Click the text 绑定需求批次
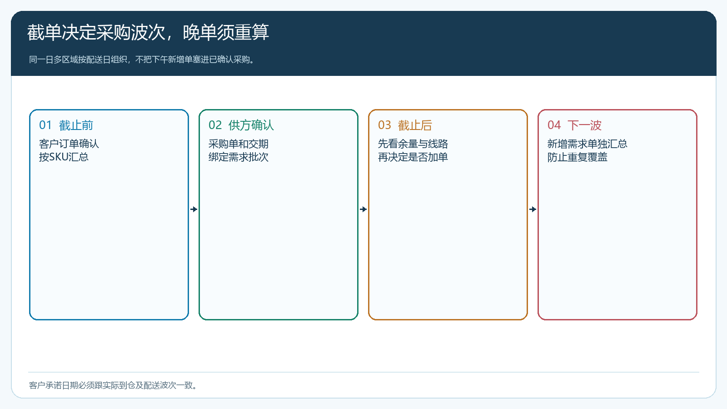 239,157
